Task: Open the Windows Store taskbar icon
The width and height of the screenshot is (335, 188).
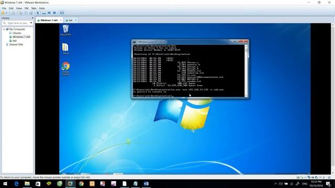Action: coord(38,183)
